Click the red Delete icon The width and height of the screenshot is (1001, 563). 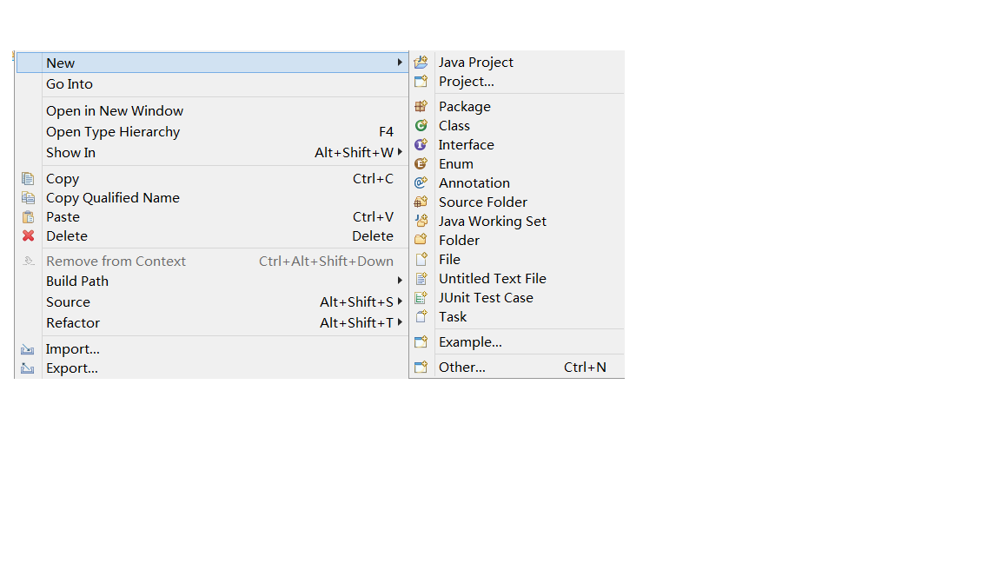(x=28, y=235)
